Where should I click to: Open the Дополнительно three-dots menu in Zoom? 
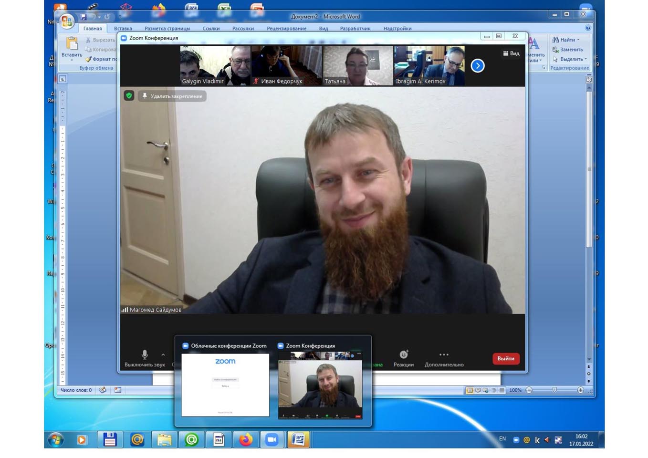pos(444,358)
